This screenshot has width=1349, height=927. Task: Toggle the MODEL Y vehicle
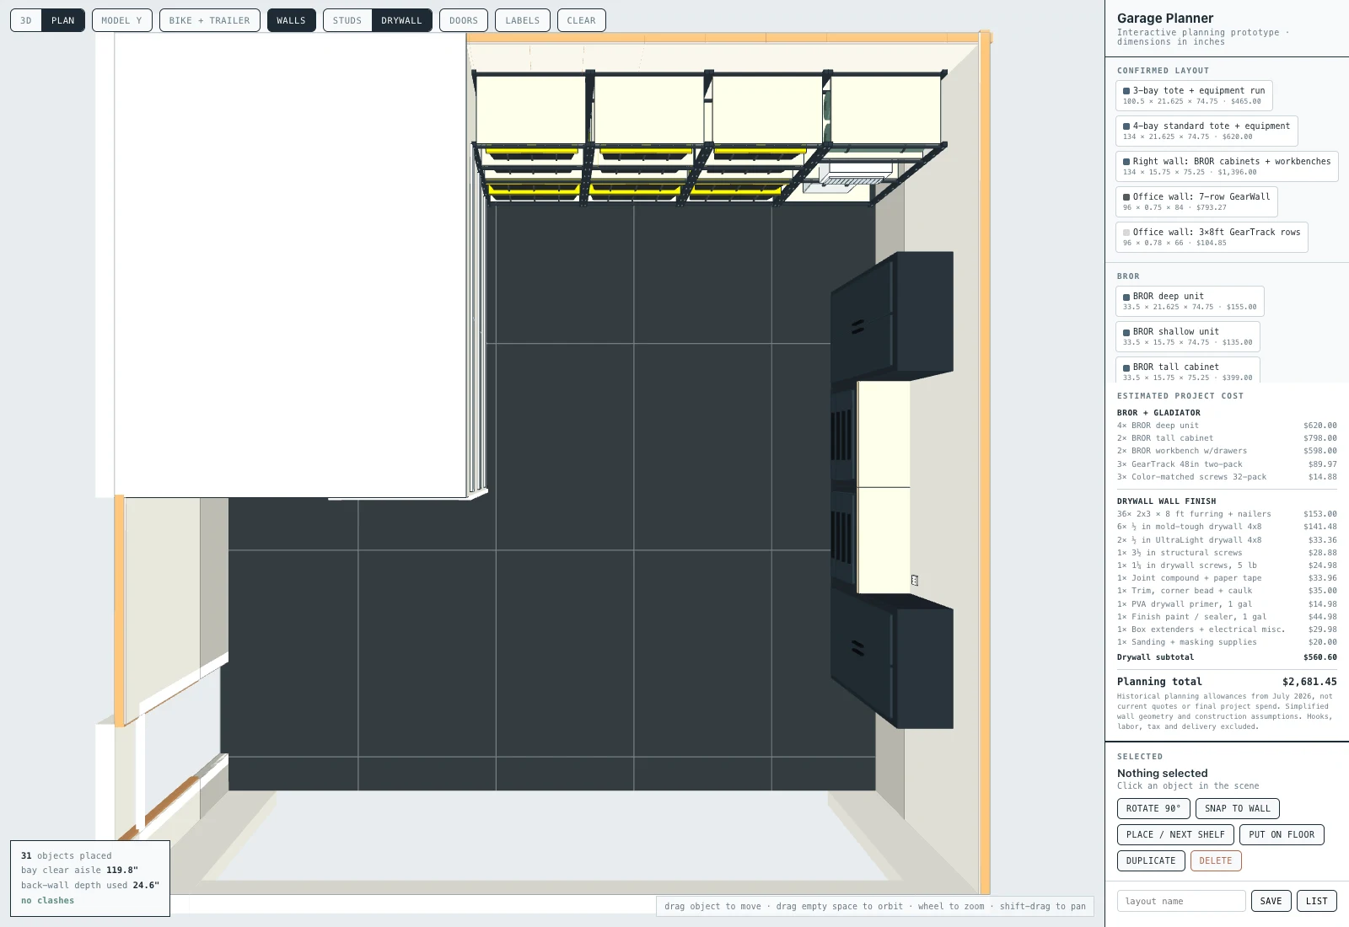pyautogui.click(x=122, y=20)
